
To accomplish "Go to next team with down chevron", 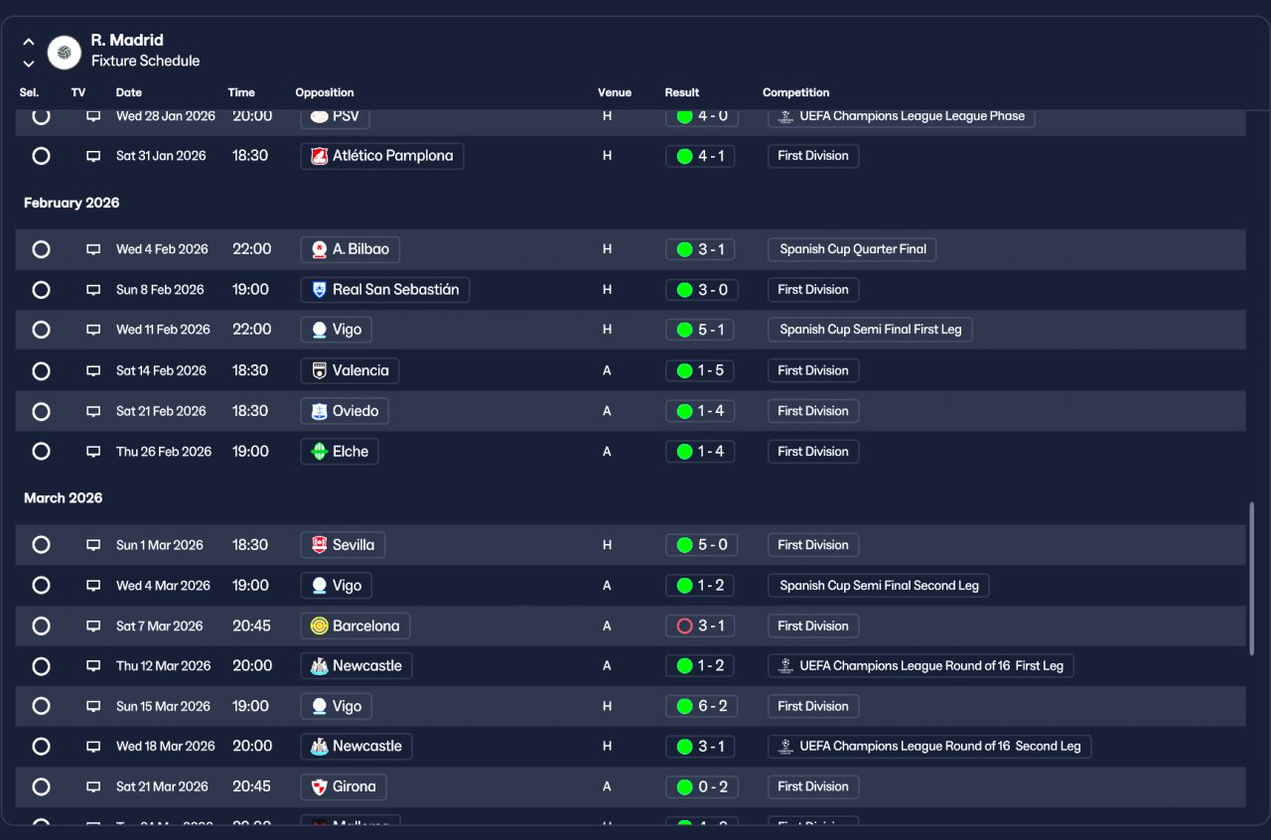I will (29, 64).
